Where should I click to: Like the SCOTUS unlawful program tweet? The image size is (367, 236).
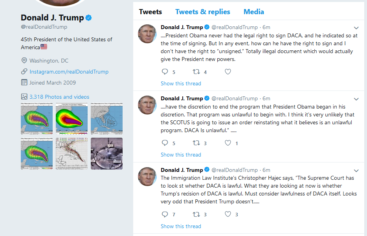click(228, 143)
